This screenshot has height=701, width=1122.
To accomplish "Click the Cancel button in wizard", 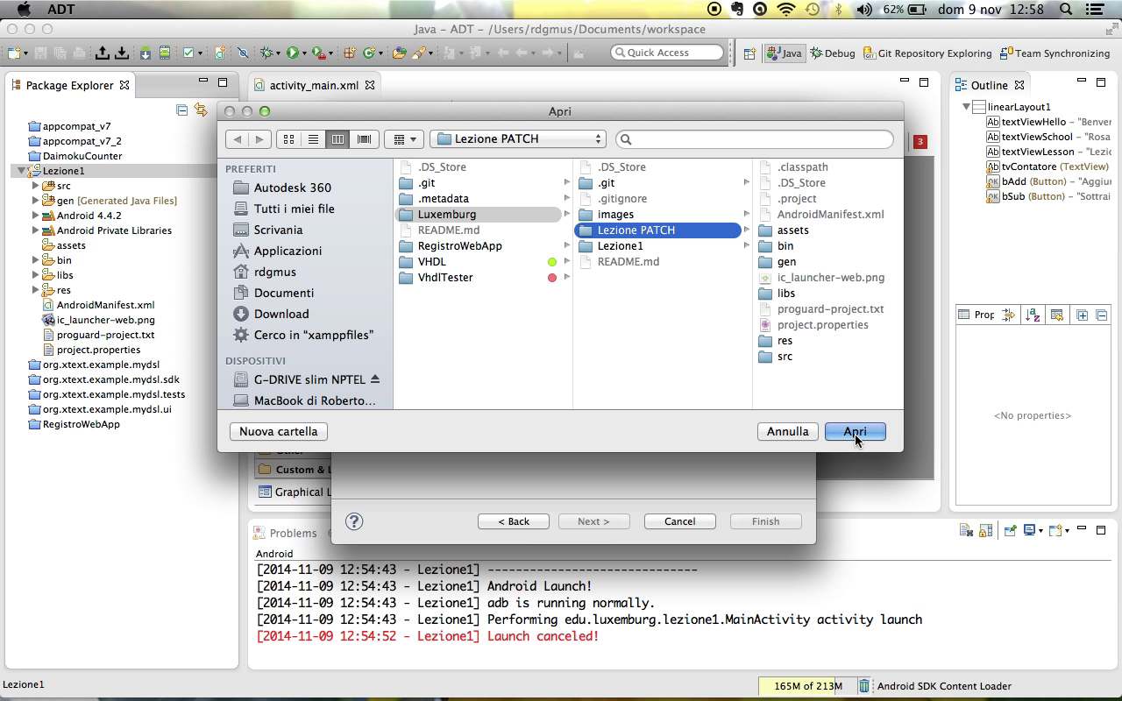I will pyautogui.click(x=679, y=521).
